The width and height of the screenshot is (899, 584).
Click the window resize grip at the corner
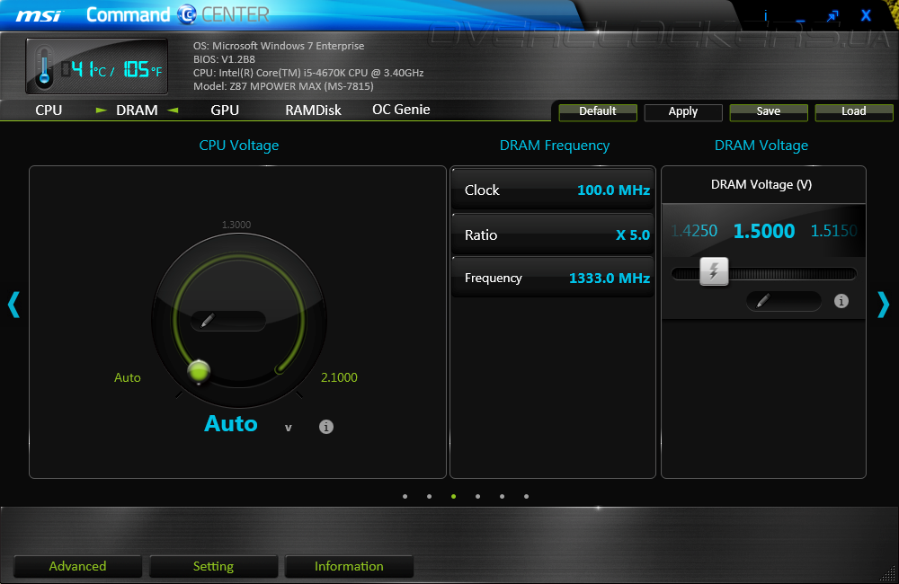pyautogui.click(x=887, y=574)
